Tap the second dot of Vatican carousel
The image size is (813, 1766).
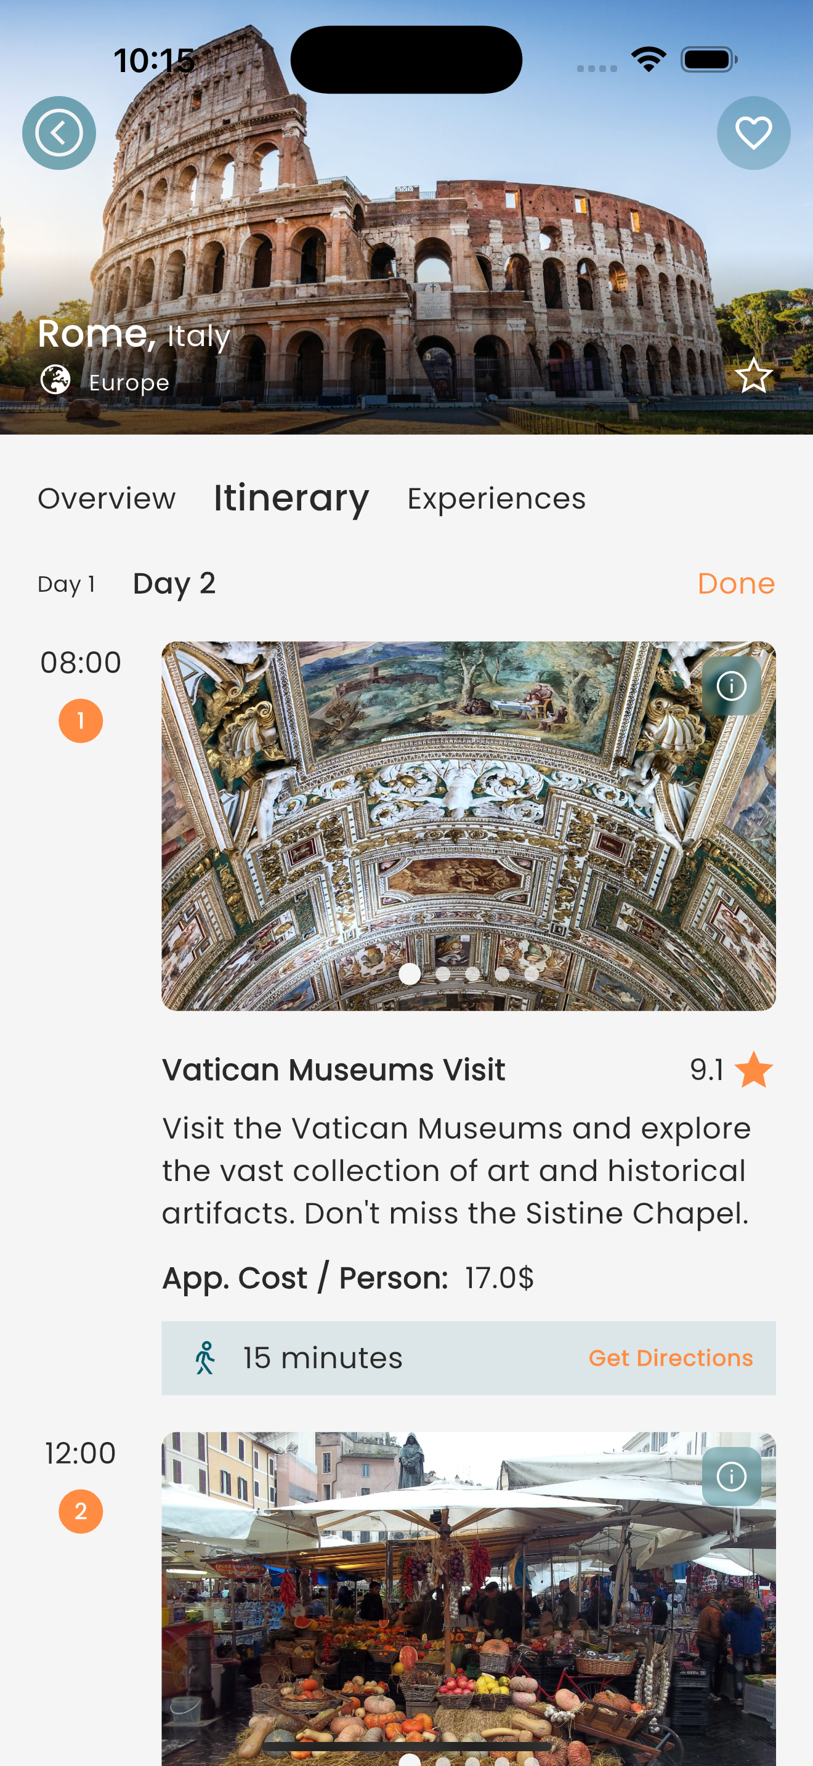coord(443,974)
